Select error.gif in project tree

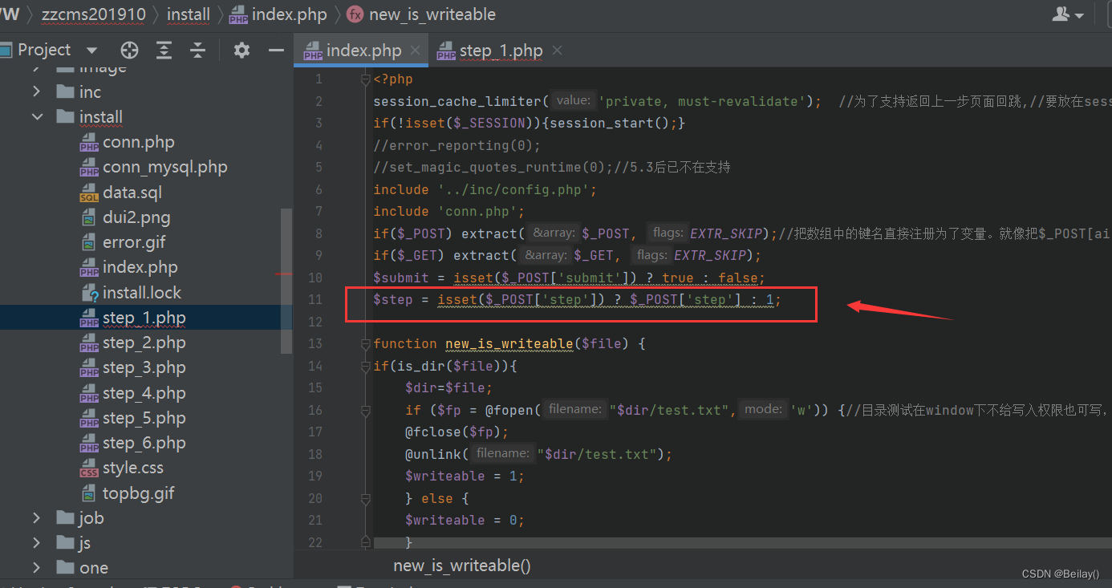click(134, 242)
